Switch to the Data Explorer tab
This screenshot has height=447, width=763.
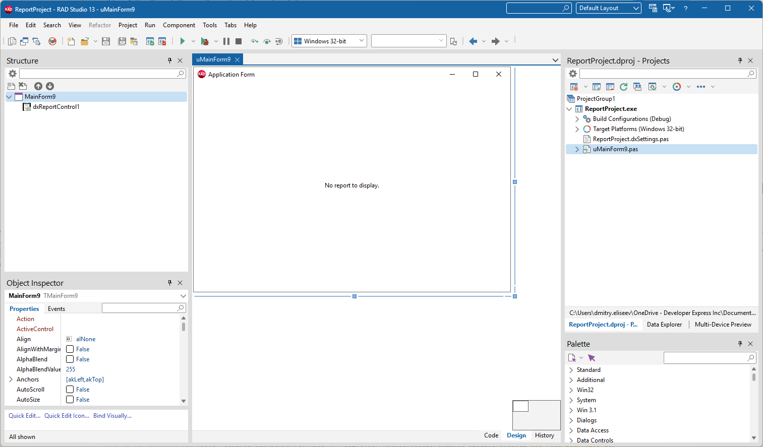tap(664, 325)
